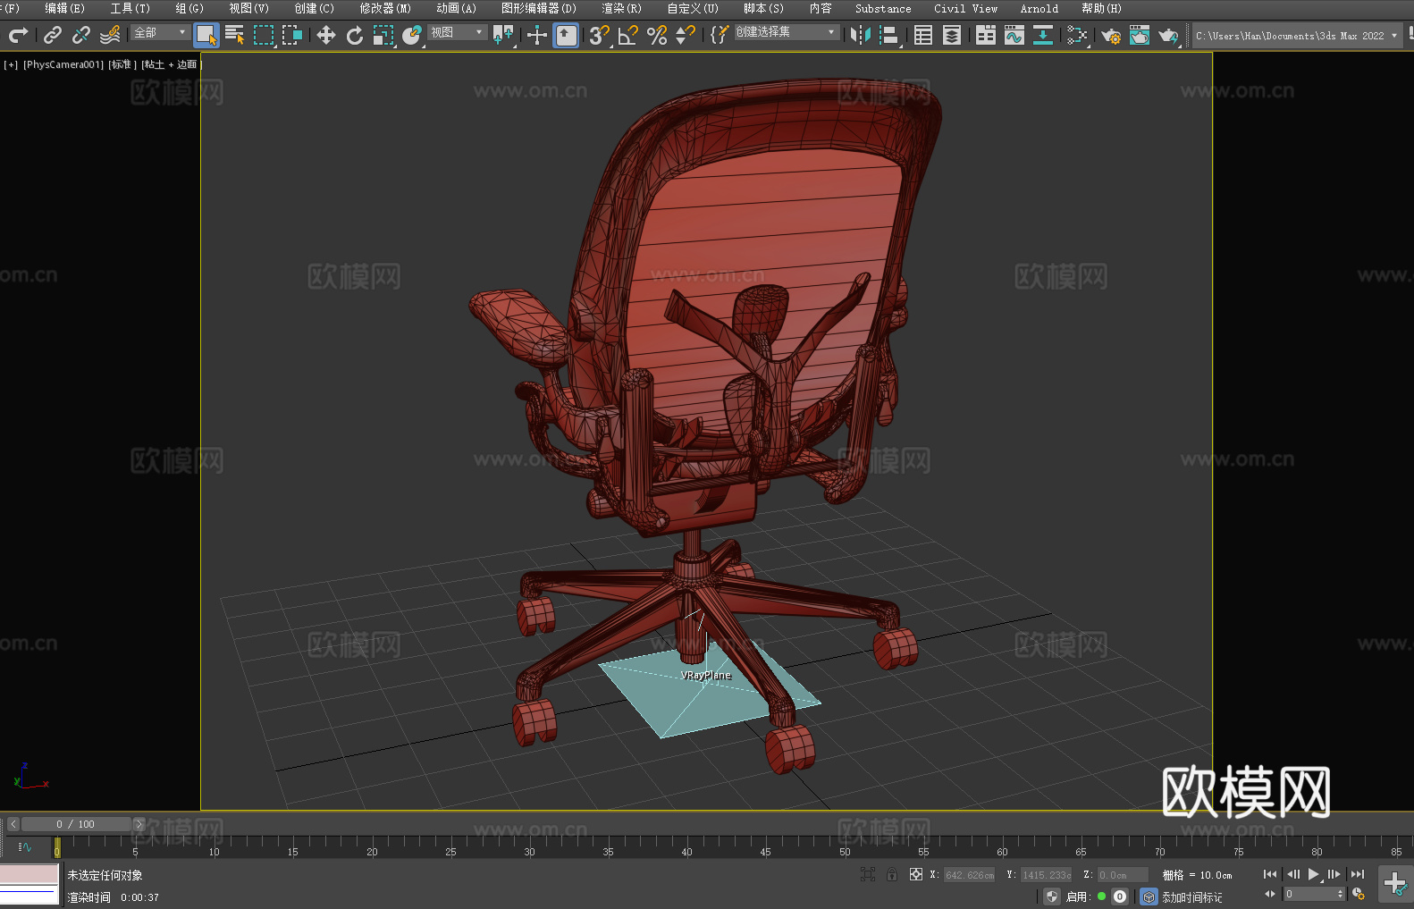This screenshot has width=1414, height=909.
Task: Open Substance menu
Action: 883,8
